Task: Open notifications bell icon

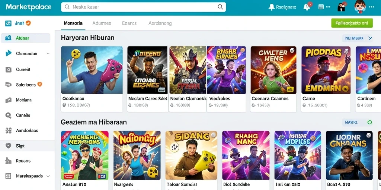Action: (x=307, y=7)
